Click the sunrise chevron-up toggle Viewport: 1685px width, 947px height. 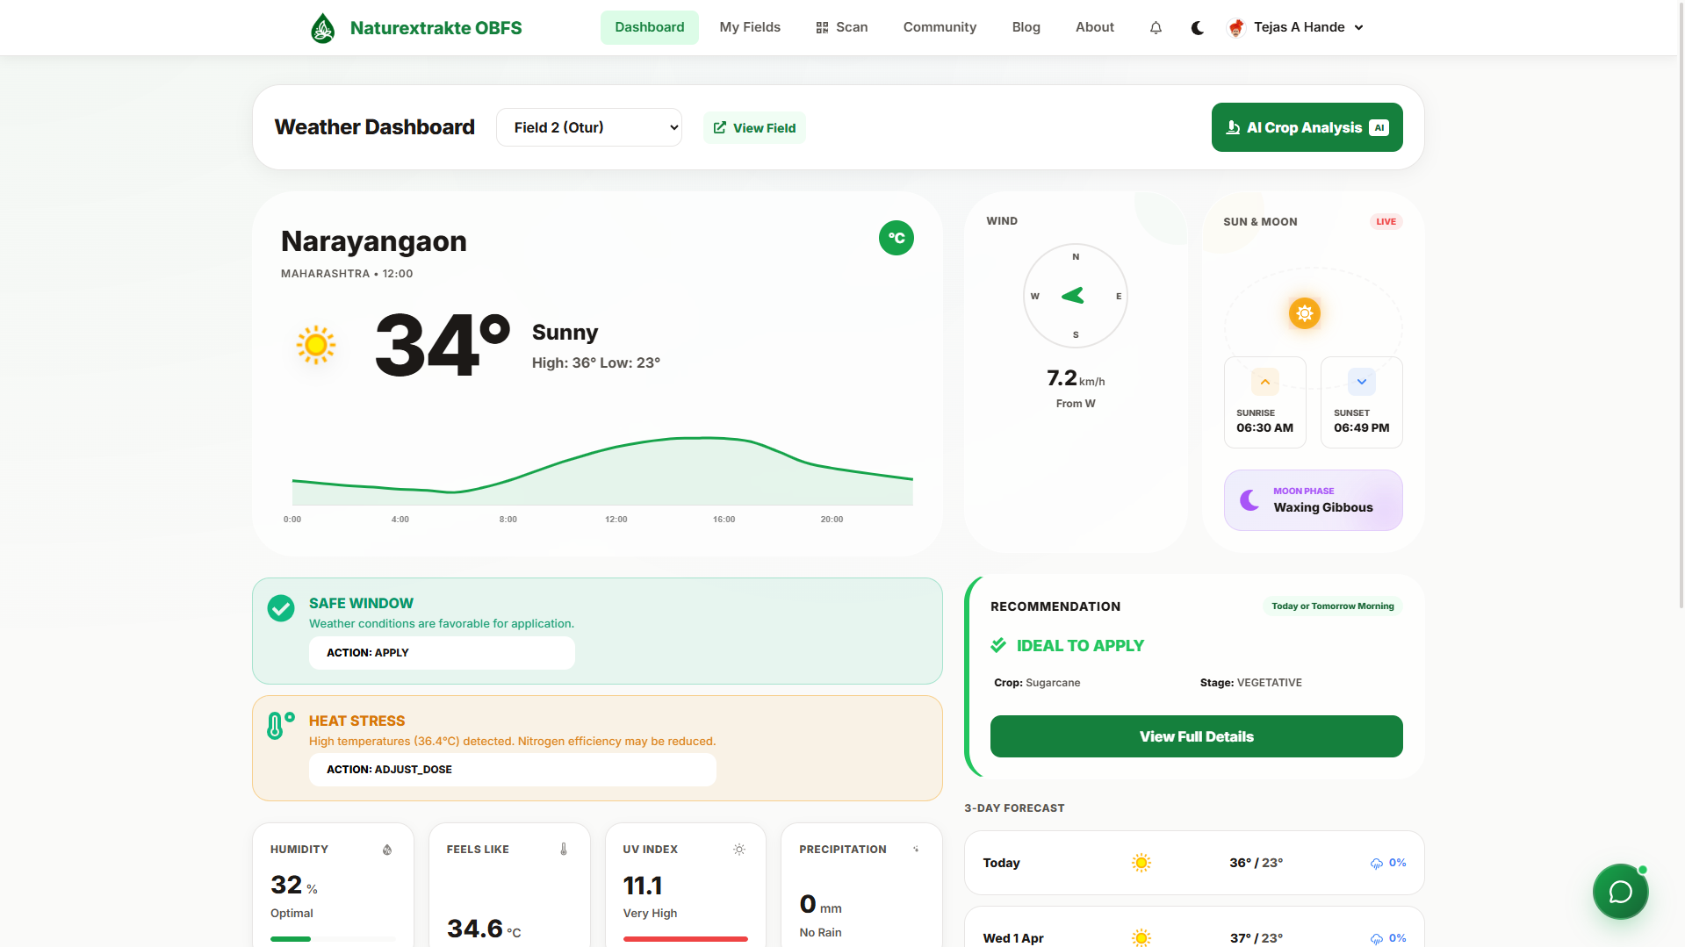[x=1264, y=381]
